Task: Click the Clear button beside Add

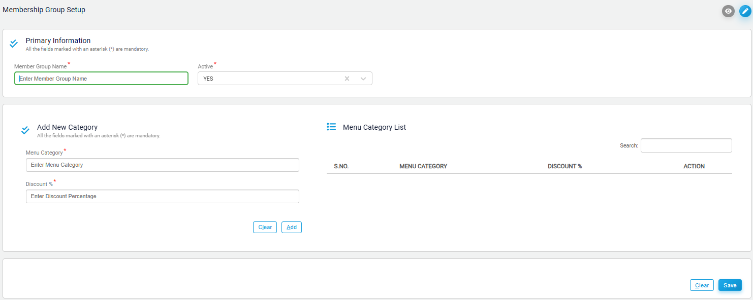Action: tap(265, 227)
